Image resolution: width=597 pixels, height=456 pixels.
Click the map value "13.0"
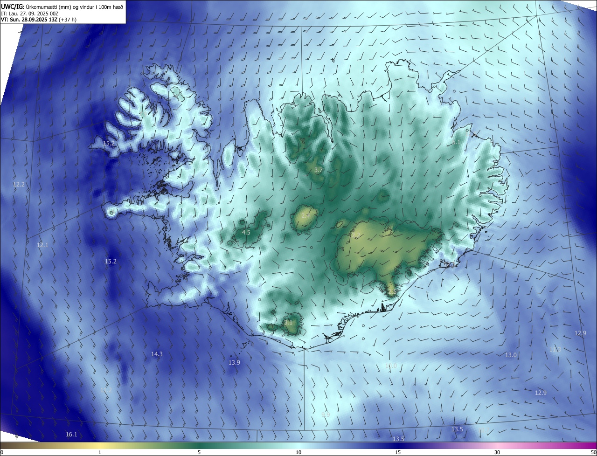point(511,355)
